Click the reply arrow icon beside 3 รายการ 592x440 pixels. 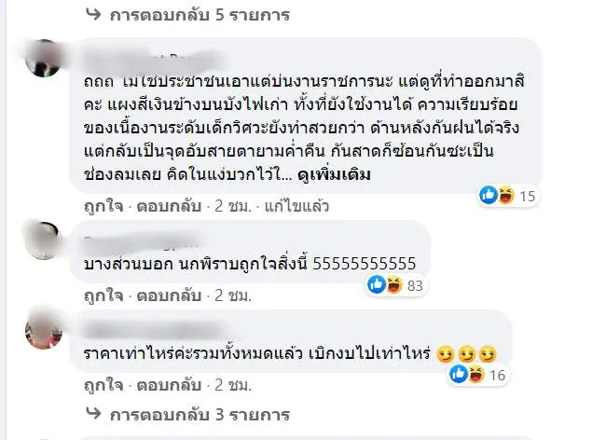click(93, 414)
